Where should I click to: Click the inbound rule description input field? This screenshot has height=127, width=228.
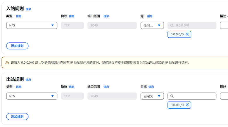point(224,25)
